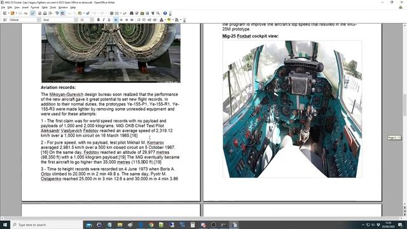Open the Format menu
The image size is (407, 229).
[35, 8]
